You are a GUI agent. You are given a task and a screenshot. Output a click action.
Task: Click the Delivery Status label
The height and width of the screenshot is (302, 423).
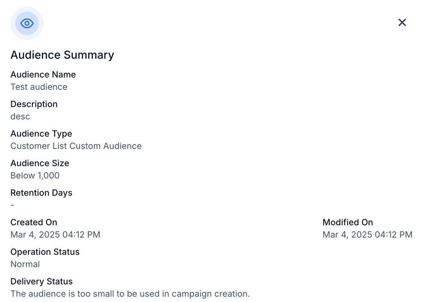tap(41, 281)
